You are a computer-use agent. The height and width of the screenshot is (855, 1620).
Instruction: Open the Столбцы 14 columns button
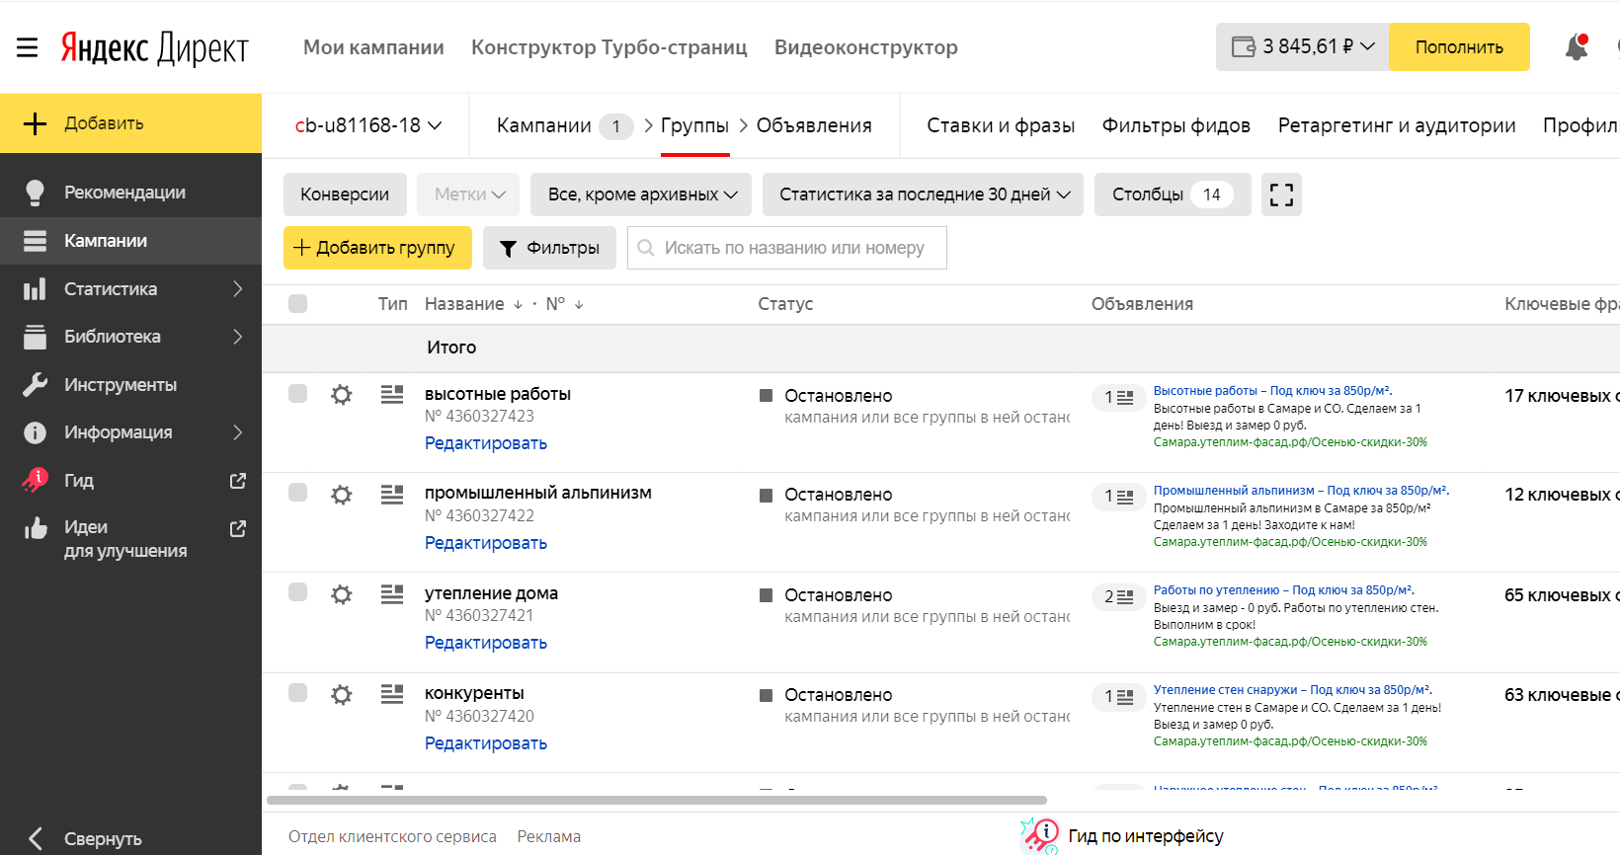point(1173,194)
